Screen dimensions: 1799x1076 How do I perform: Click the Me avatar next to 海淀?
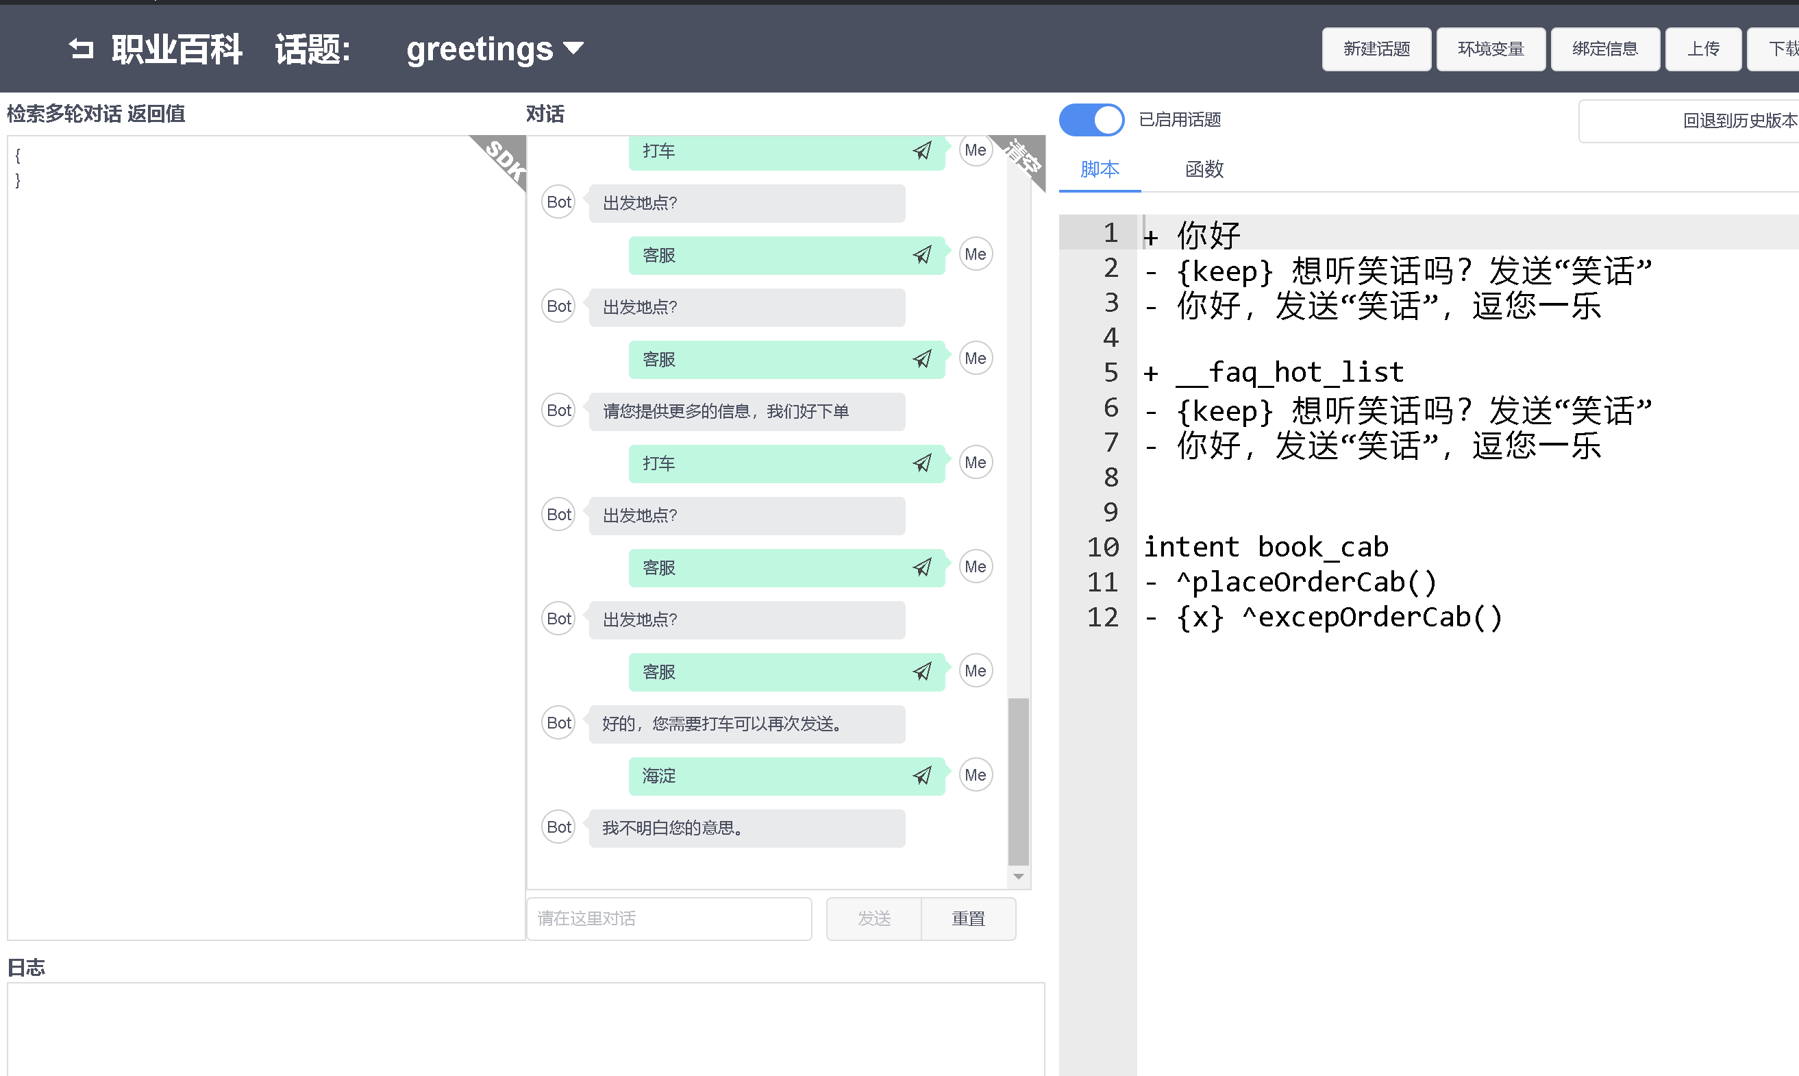tap(975, 775)
